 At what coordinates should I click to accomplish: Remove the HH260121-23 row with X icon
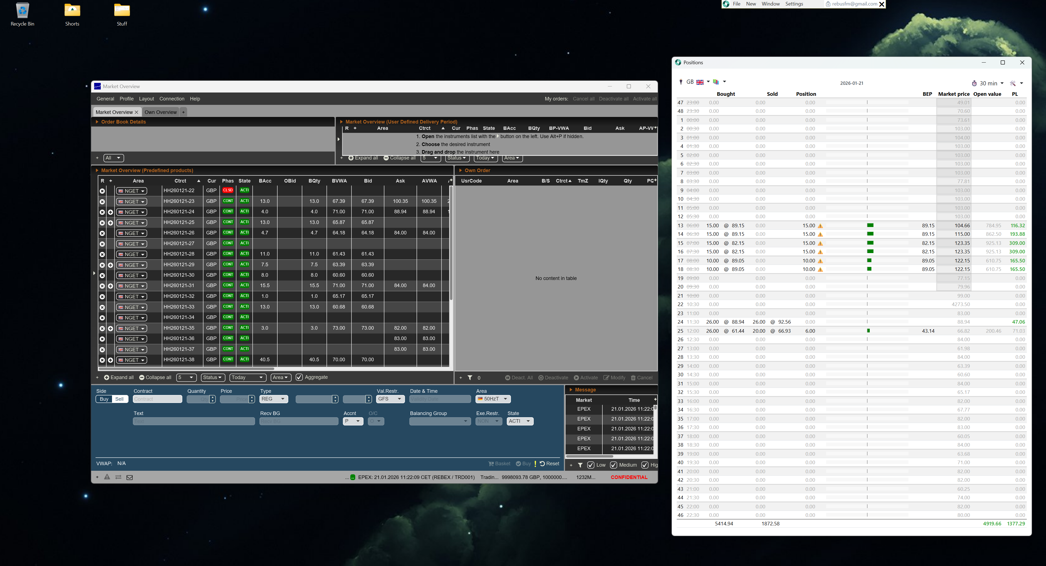pyautogui.click(x=102, y=202)
